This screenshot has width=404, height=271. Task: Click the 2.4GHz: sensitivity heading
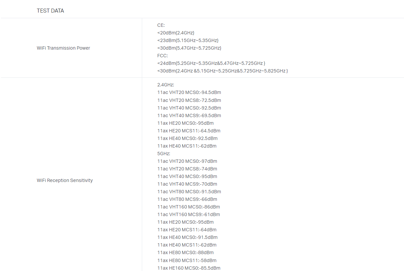[x=166, y=85]
